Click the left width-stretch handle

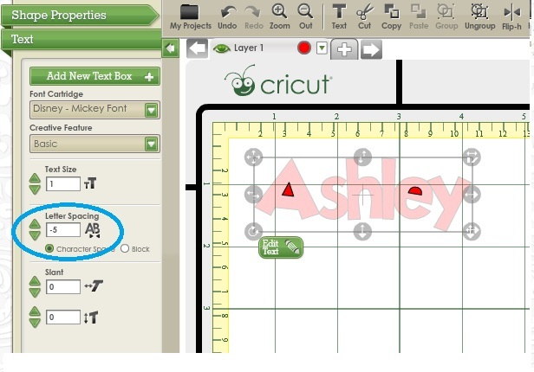click(253, 195)
